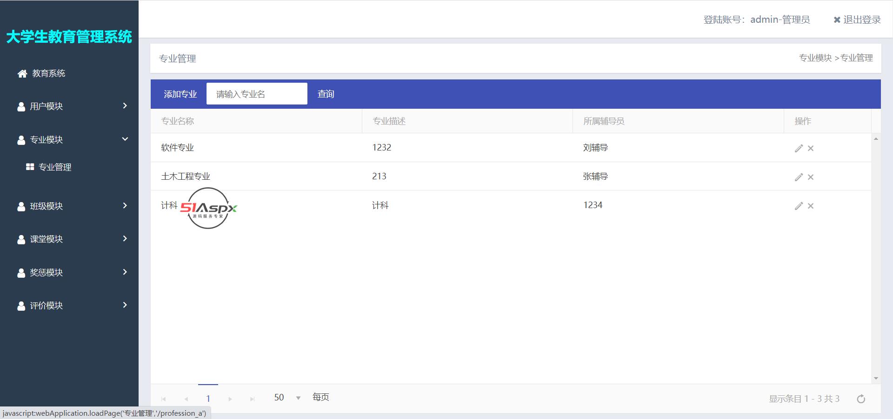The width and height of the screenshot is (893, 419).
Task: Click the 查询 search button
Action: click(326, 94)
